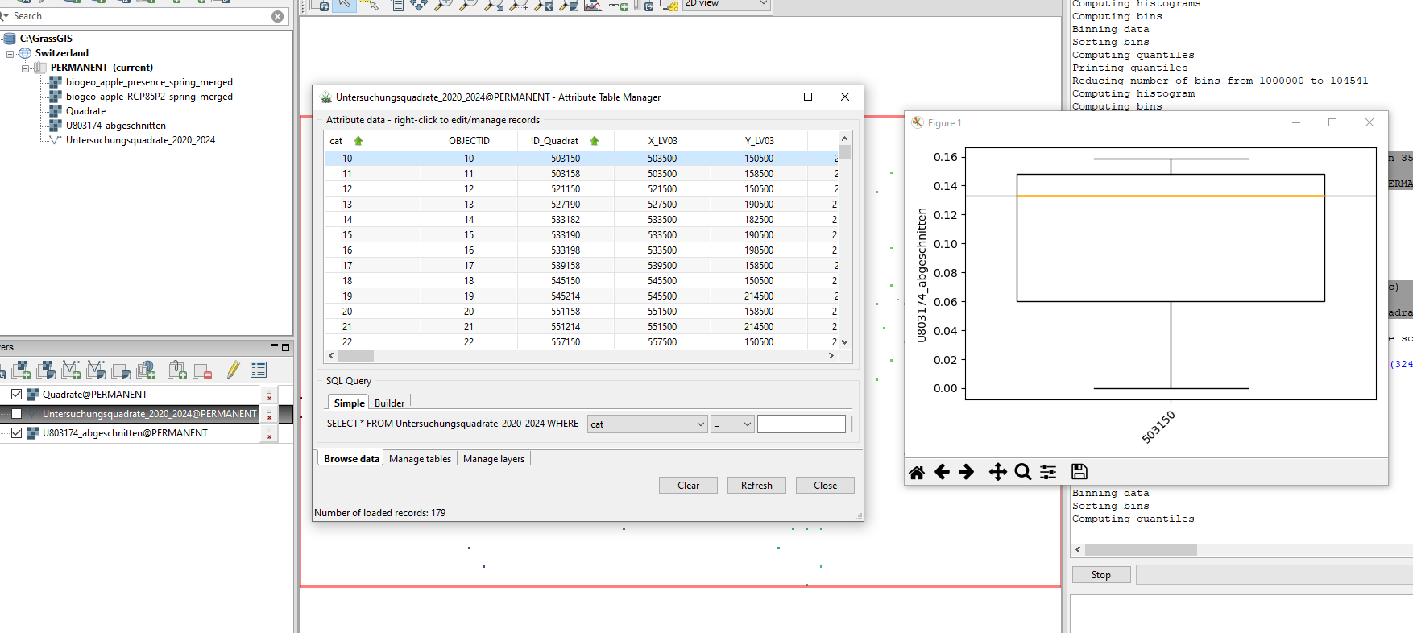Collapse the Switzerland tree node
Viewport: 1413px width, 633px height.
coord(10,53)
